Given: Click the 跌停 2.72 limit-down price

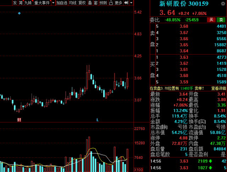Looking at the screenshot, I should pos(221,138).
